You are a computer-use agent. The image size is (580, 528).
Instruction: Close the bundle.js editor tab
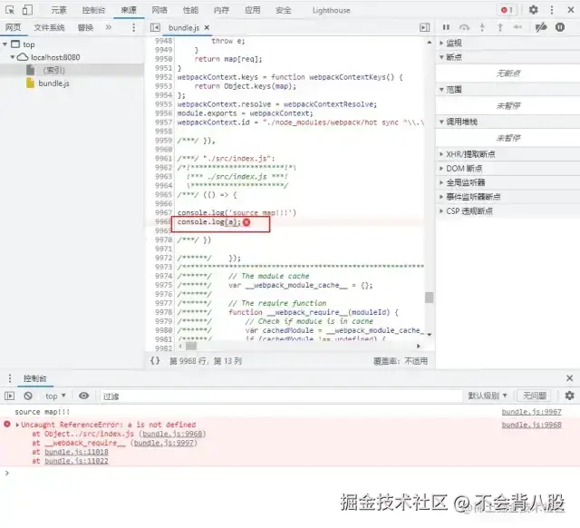pos(207,27)
